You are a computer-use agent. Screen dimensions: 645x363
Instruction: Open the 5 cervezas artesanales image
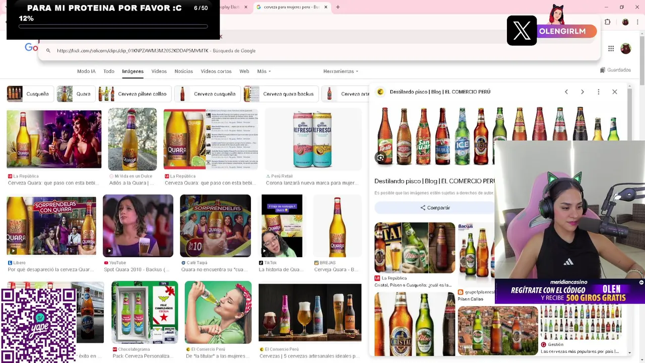tap(310, 313)
